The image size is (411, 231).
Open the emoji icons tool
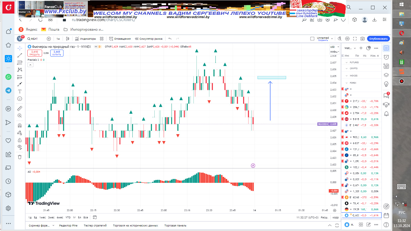20,99
